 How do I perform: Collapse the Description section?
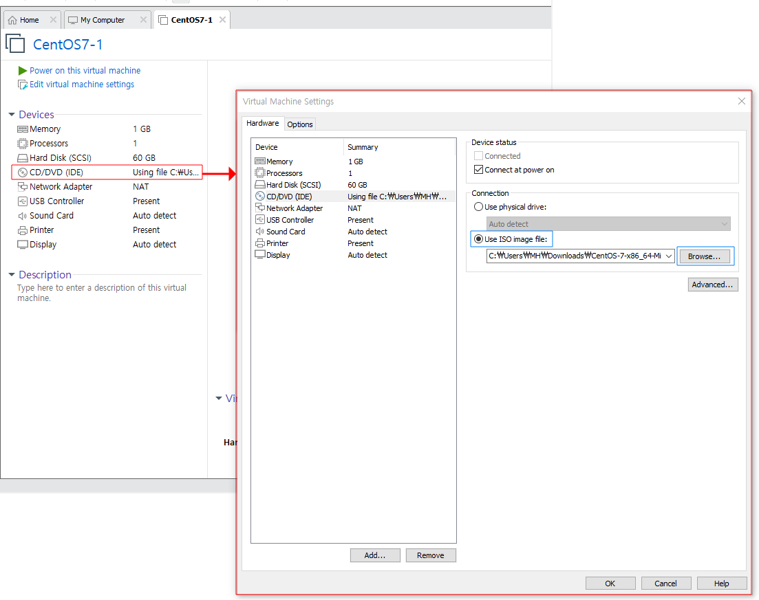12,275
